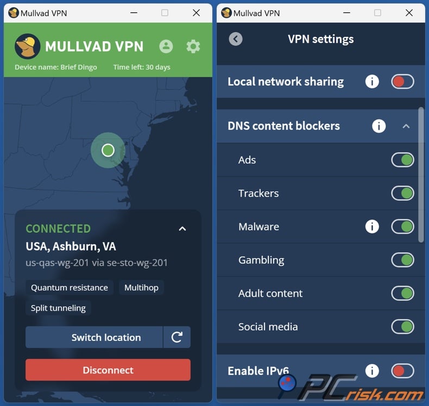
Task: Enable the IPv6 toggle
Action: [402, 371]
